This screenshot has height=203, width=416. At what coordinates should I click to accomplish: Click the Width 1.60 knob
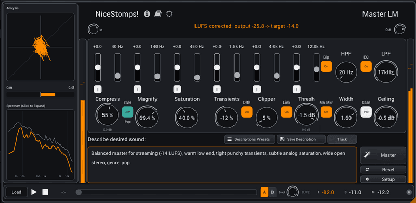pyautogui.click(x=346, y=118)
